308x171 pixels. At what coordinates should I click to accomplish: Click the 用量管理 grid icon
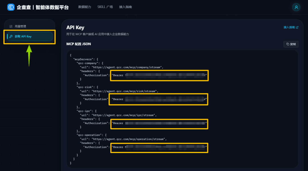pos(11,26)
